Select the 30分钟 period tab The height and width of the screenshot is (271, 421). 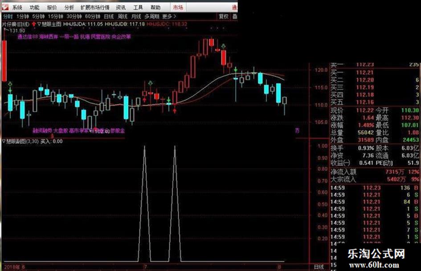pos(74,16)
